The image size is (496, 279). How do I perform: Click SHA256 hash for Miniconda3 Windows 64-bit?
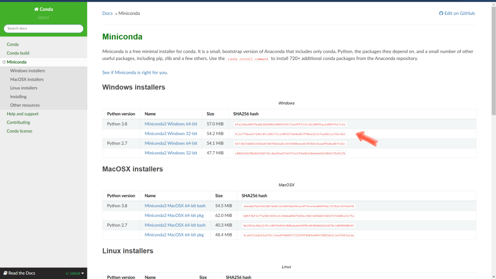pos(290,125)
